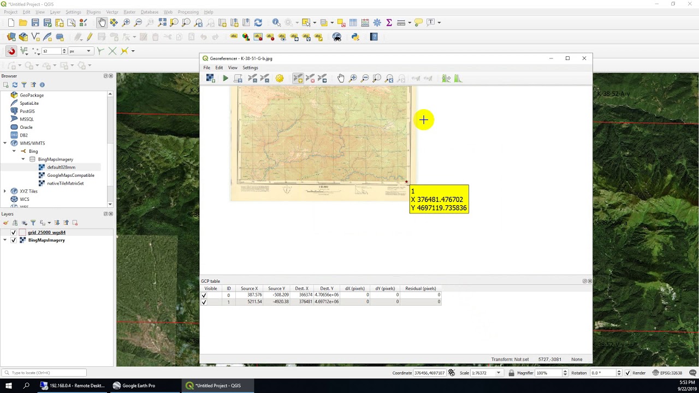The width and height of the screenshot is (699, 393).
Task: Open the Python Console icon
Action: point(356,37)
